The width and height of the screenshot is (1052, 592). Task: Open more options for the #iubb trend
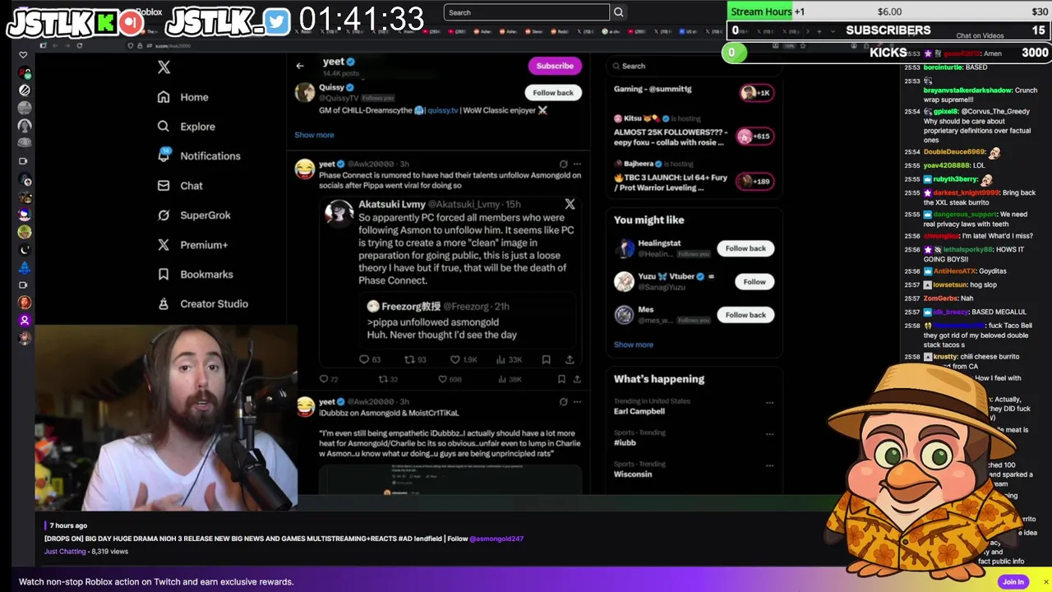(x=769, y=434)
